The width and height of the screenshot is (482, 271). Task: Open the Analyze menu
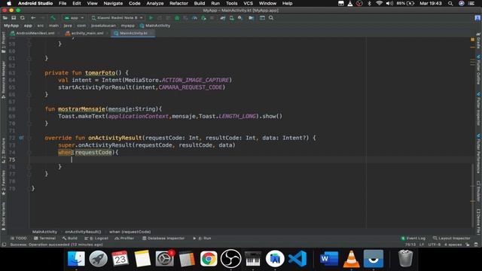click(x=155, y=3)
